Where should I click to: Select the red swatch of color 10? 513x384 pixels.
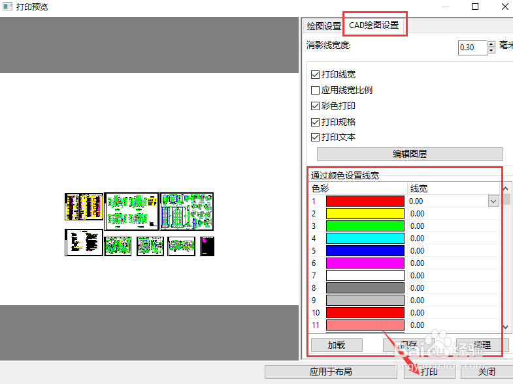(365, 313)
